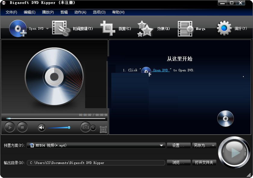Viewport: 253px width, 178px height.
Task: Start conversion with the big round button
Action: tap(234, 152)
